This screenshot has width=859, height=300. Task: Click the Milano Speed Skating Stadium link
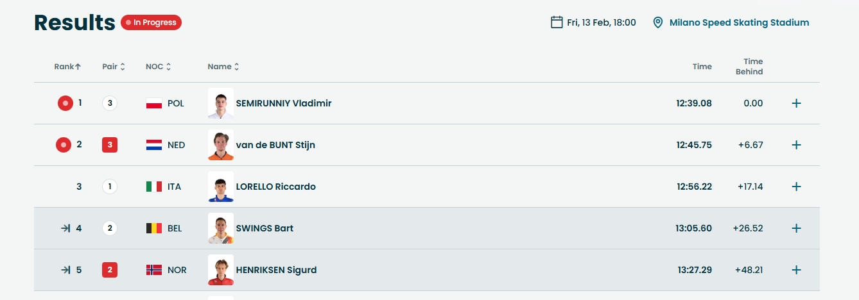point(739,22)
